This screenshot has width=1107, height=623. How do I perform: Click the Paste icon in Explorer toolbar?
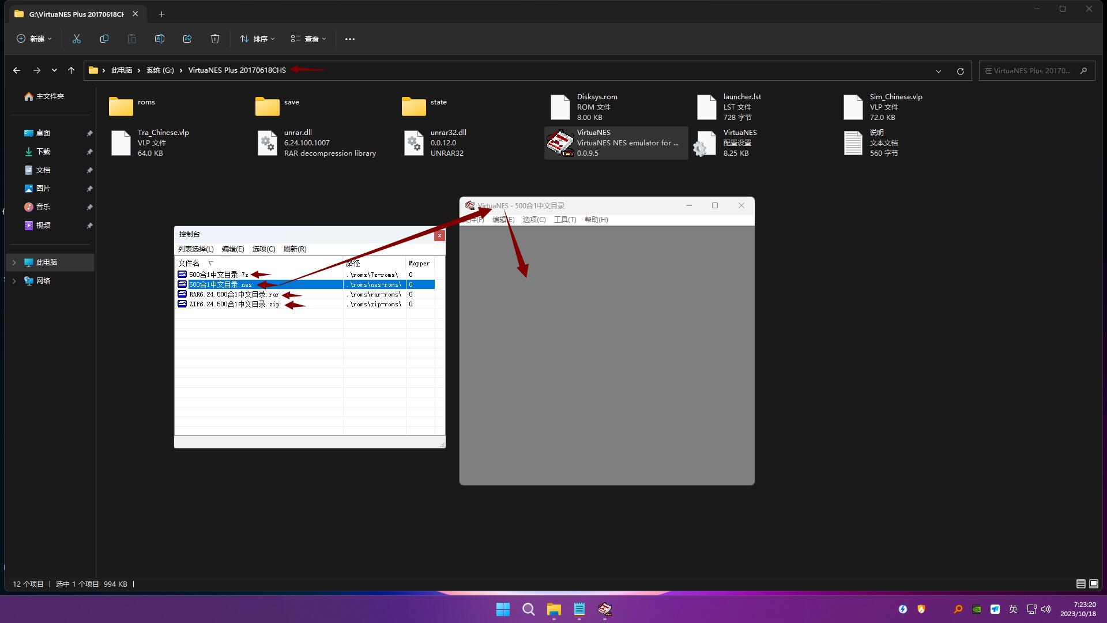[132, 39]
